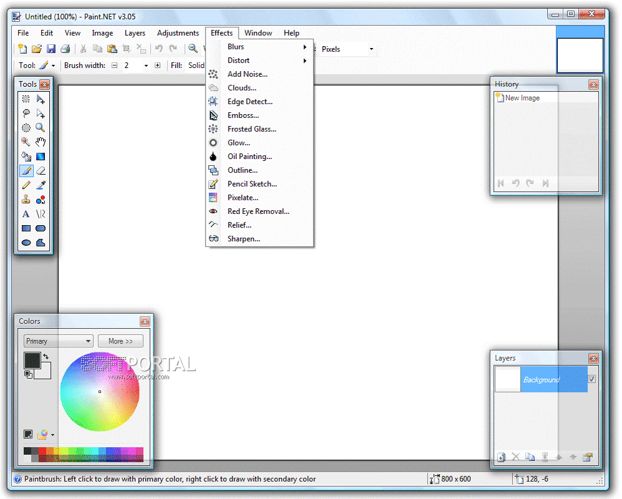
Task: Open the Tool chooser dropdown arrow
Action: 53,65
